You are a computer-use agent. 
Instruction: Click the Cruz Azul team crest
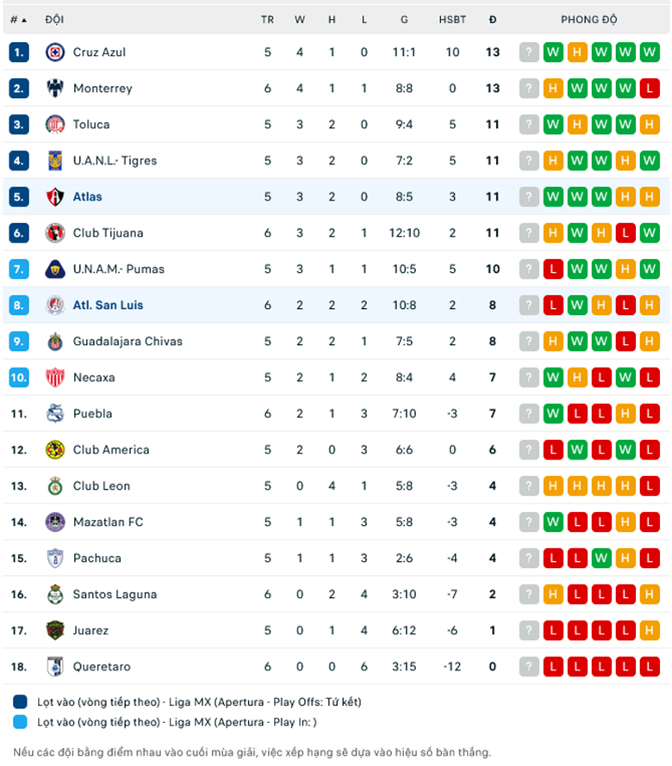55,53
